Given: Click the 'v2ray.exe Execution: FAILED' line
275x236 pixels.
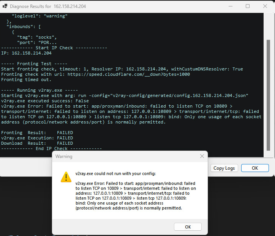Looking at the screenshot, I should point(37,138).
